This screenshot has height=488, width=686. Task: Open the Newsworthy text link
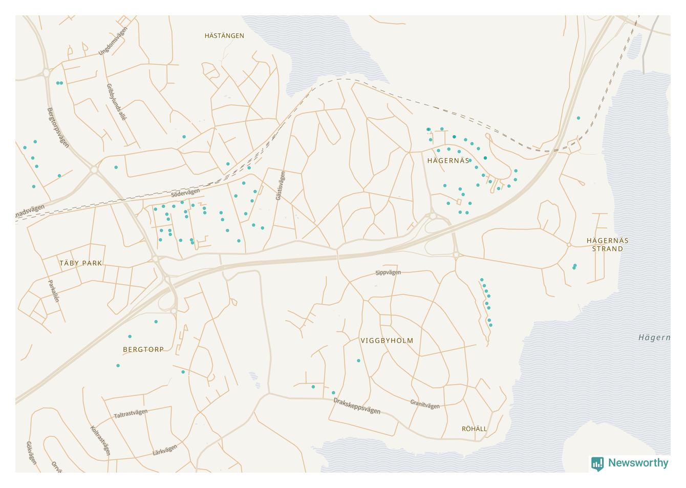(638, 463)
